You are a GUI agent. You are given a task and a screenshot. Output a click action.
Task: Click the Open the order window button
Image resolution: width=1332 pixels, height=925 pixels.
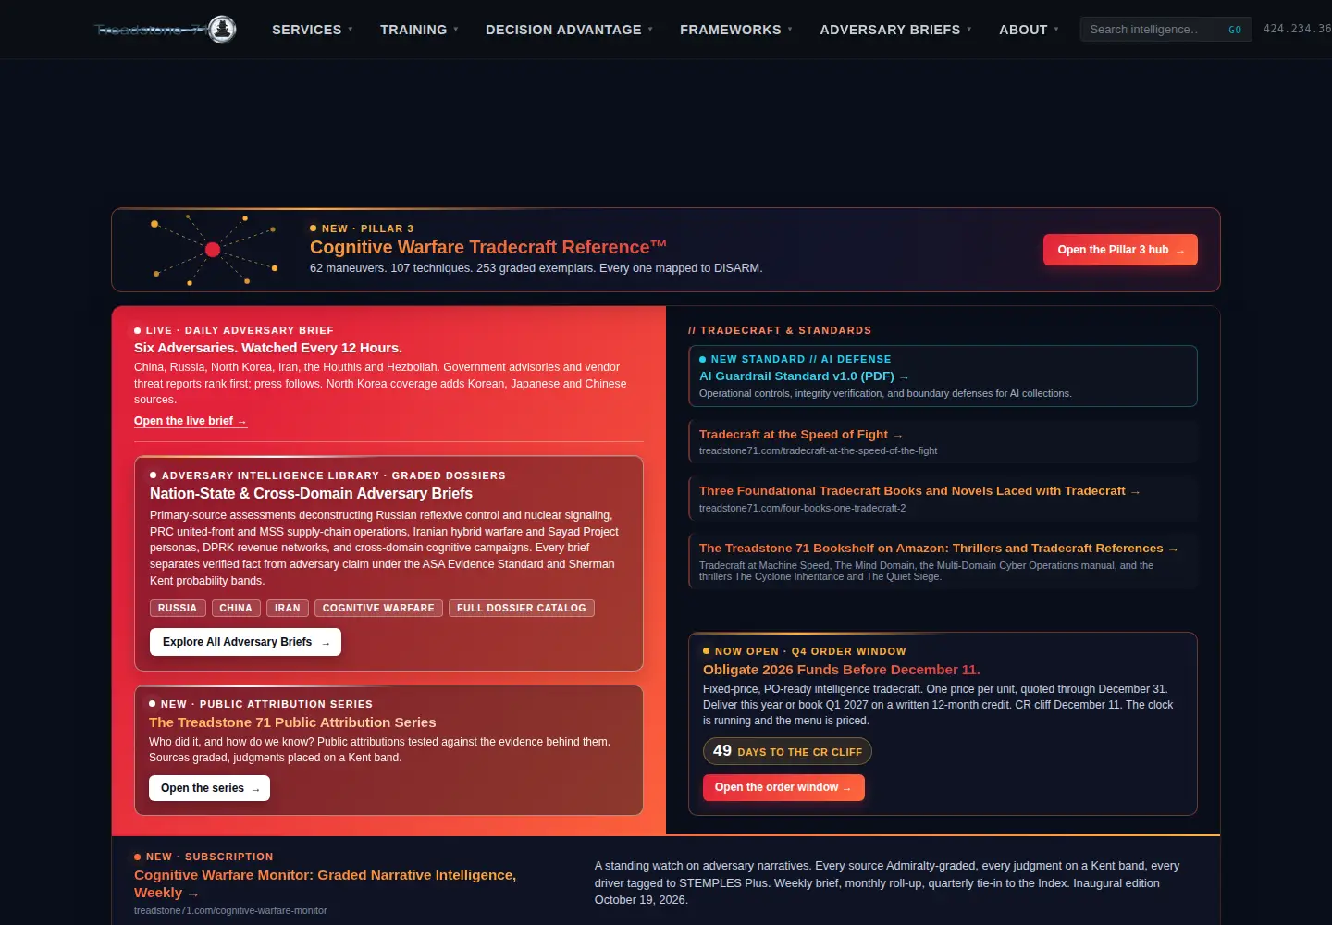pos(783,787)
